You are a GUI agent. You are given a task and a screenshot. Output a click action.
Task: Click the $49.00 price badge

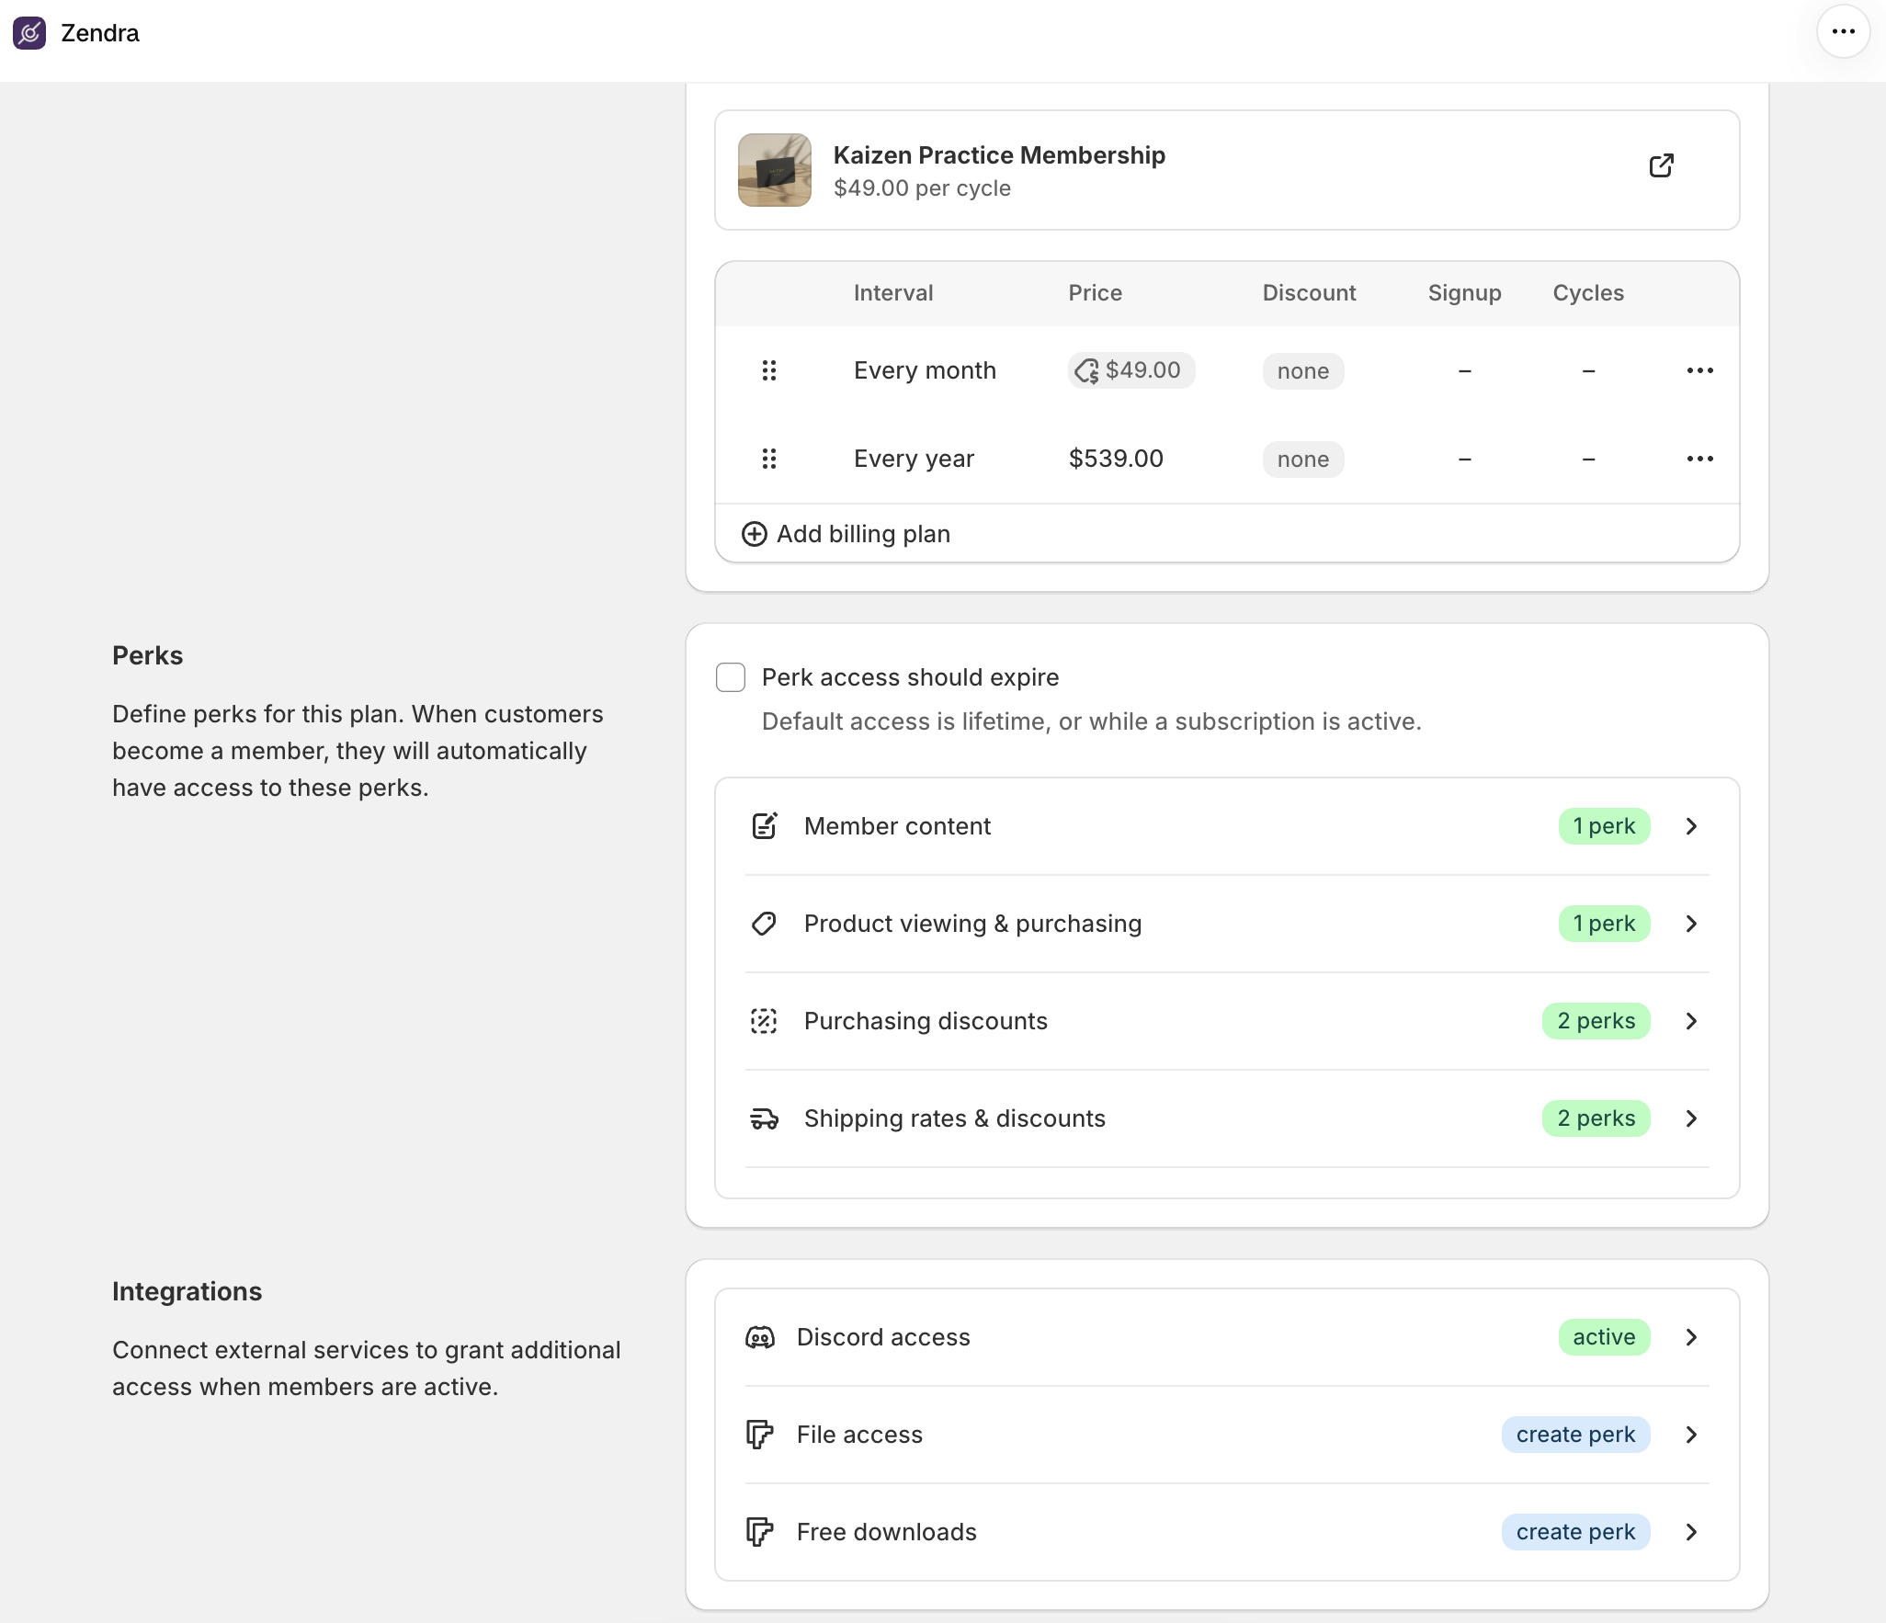click(x=1130, y=370)
